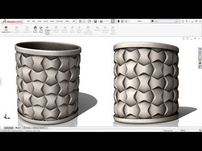Click the Save icon
This screenshot has width=202, height=151.
(x=96, y=21)
